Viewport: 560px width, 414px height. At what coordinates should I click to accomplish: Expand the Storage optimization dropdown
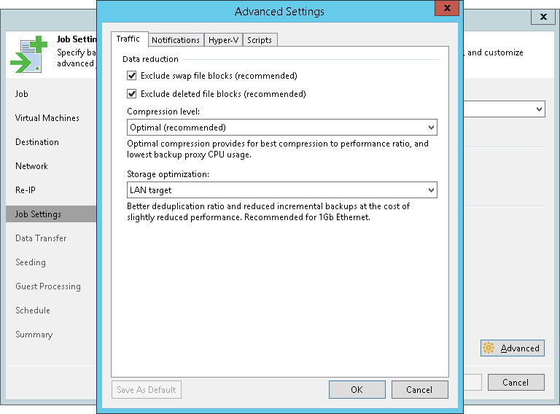tap(281, 190)
